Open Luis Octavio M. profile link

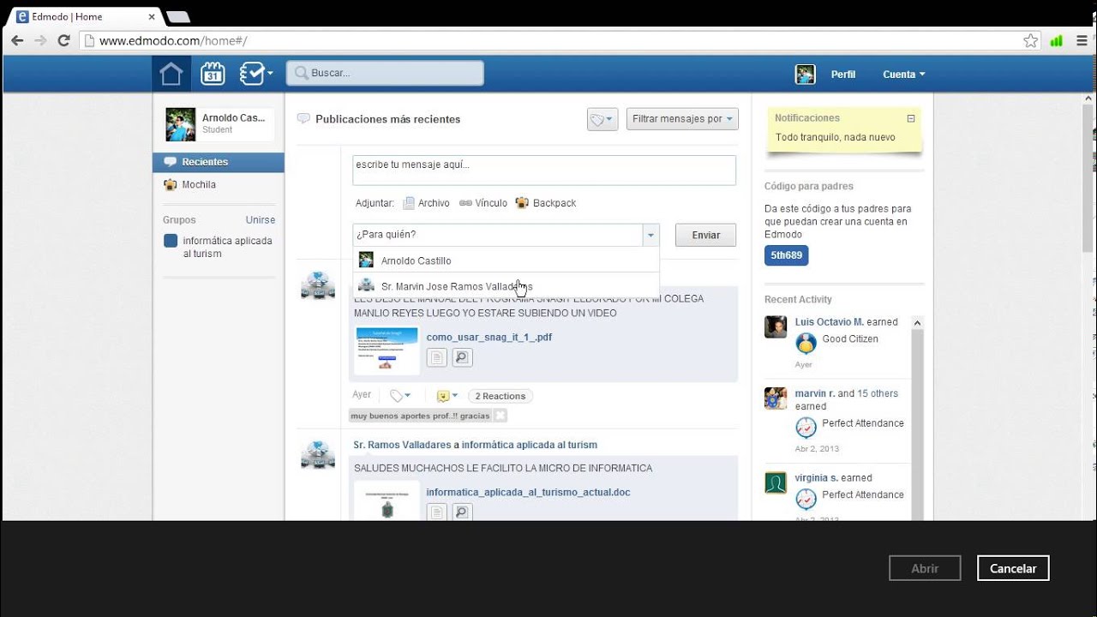(x=829, y=322)
